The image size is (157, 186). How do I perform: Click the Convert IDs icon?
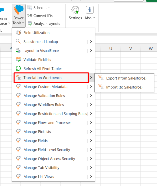point(30,16)
